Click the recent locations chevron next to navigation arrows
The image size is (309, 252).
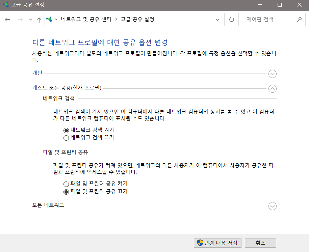pos(30,20)
